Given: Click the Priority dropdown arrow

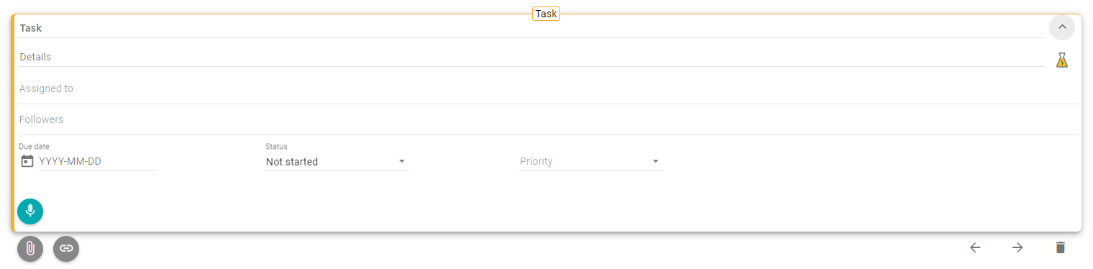Looking at the screenshot, I should click(656, 161).
